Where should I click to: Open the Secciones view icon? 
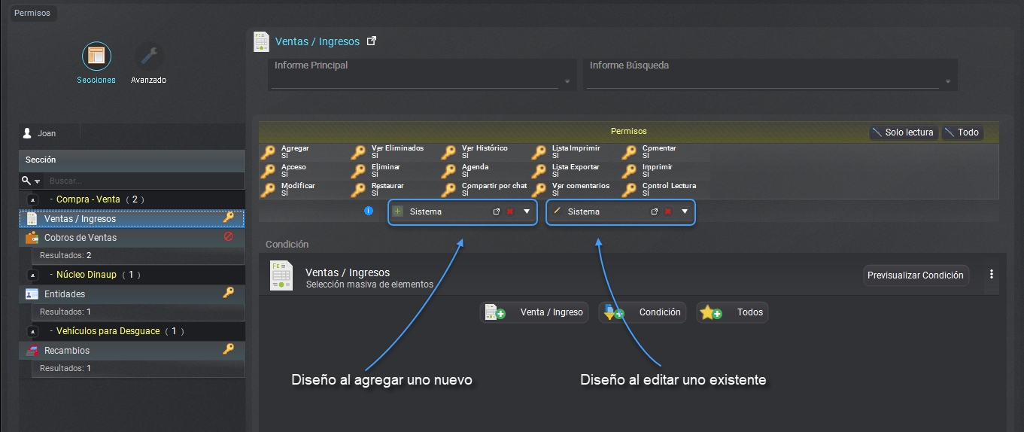tap(96, 56)
